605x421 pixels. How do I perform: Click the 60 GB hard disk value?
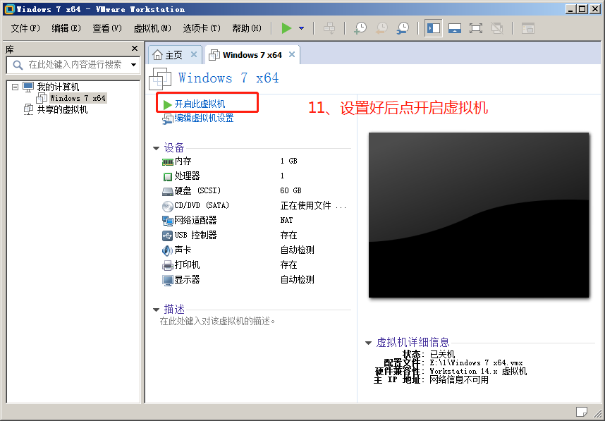(291, 190)
